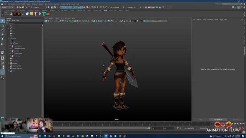Click the teal T-pose character shelf icon

(x=44, y=14)
